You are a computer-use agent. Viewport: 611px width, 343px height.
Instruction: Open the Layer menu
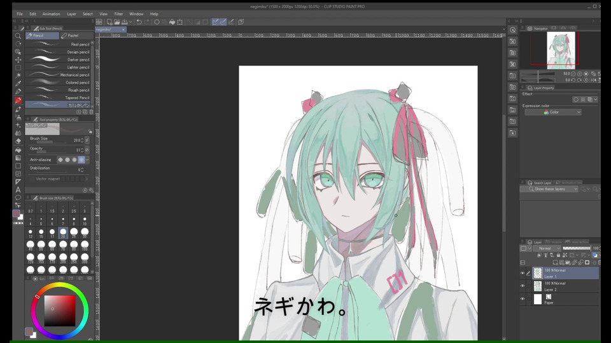(71, 14)
